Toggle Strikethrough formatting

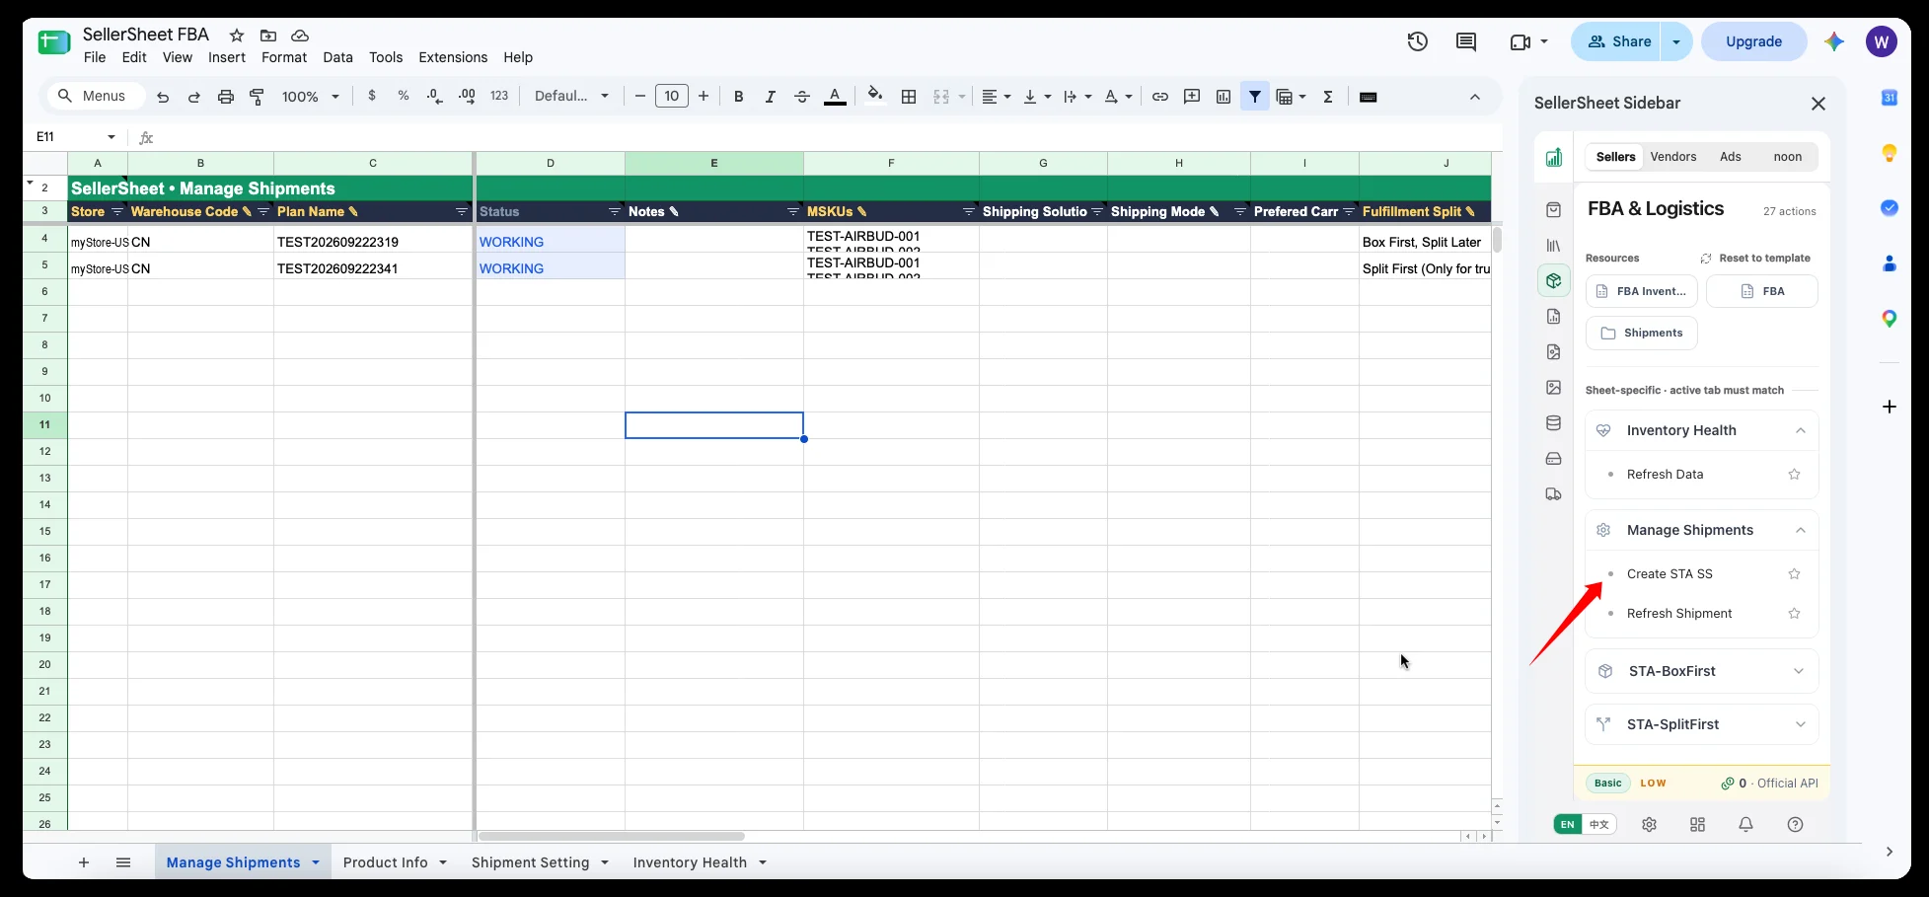[801, 97]
